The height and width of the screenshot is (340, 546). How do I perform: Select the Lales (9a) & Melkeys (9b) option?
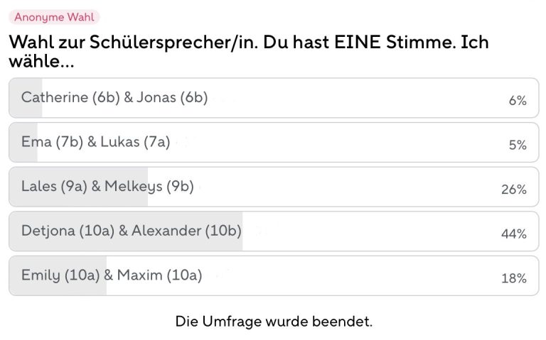pos(274,187)
